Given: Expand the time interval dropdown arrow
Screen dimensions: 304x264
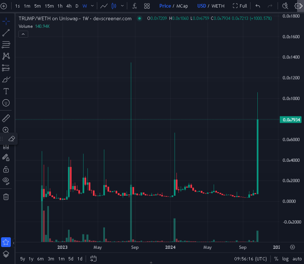Looking at the screenshot, I should (x=93, y=6).
